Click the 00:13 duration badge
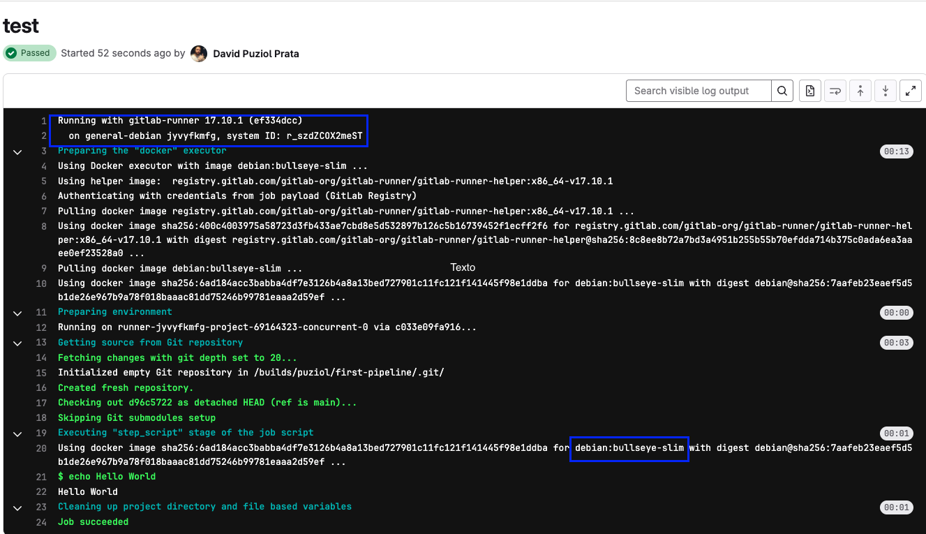The image size is (926, 534). [x=896, y=151]
